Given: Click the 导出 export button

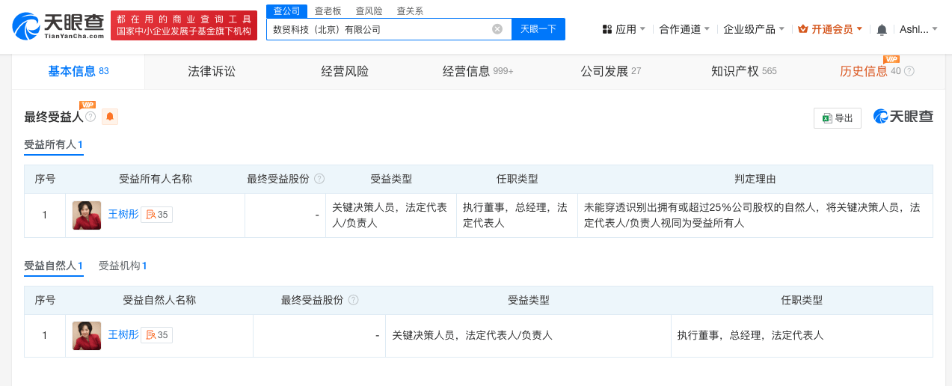Looking at the screenshot, I should pyautogui.click(x=838, y=118).
